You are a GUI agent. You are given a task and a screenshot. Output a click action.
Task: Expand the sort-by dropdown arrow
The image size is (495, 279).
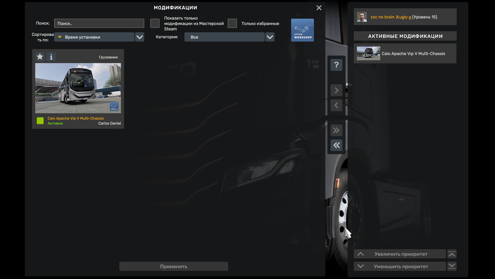click(140, 37)
